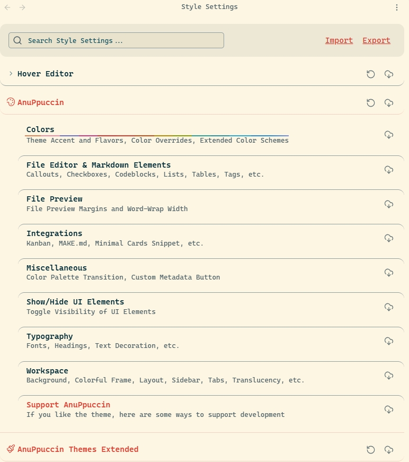This screenshot has height=462, width=409.
Task: Focus the Search Style Settings field
Action: (x=116, y=40)
